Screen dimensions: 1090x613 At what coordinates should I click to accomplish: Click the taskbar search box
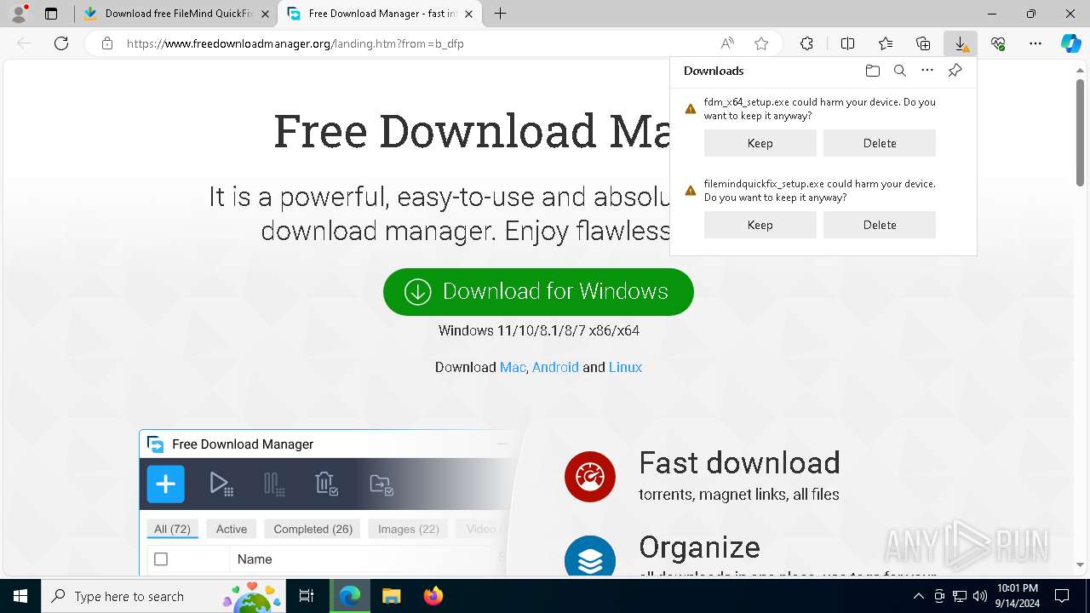click(x=163, y=596)
